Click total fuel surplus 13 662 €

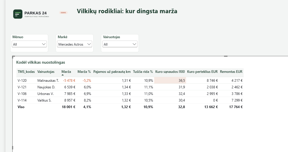(211, 107)
